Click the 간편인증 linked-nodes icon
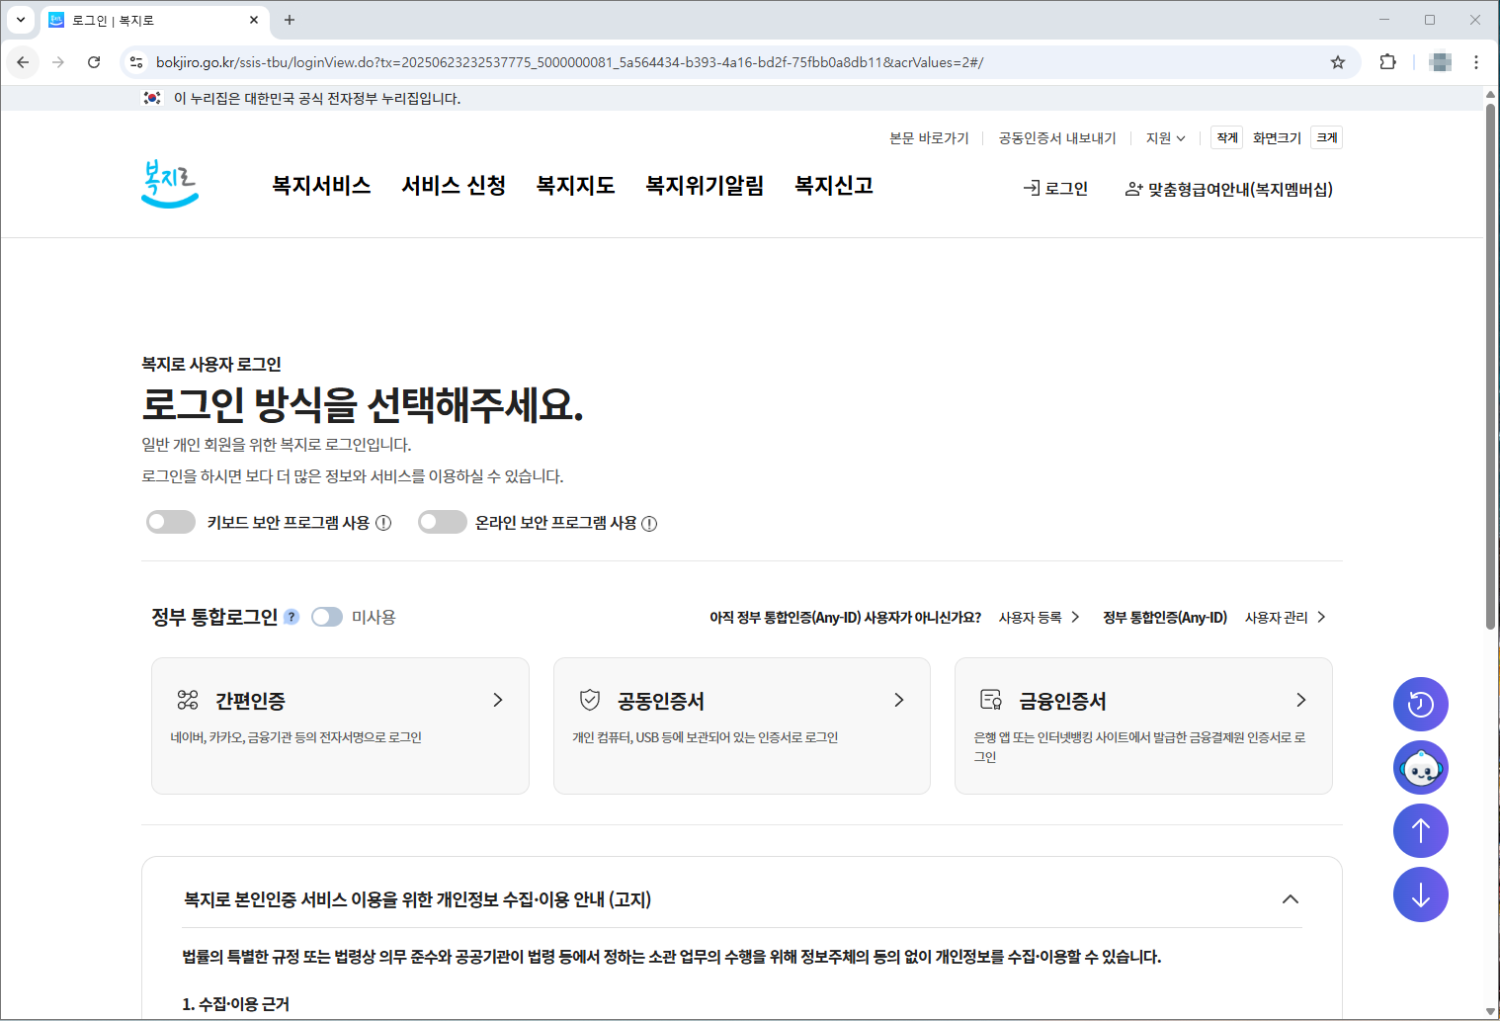 (x=188, y=700)
